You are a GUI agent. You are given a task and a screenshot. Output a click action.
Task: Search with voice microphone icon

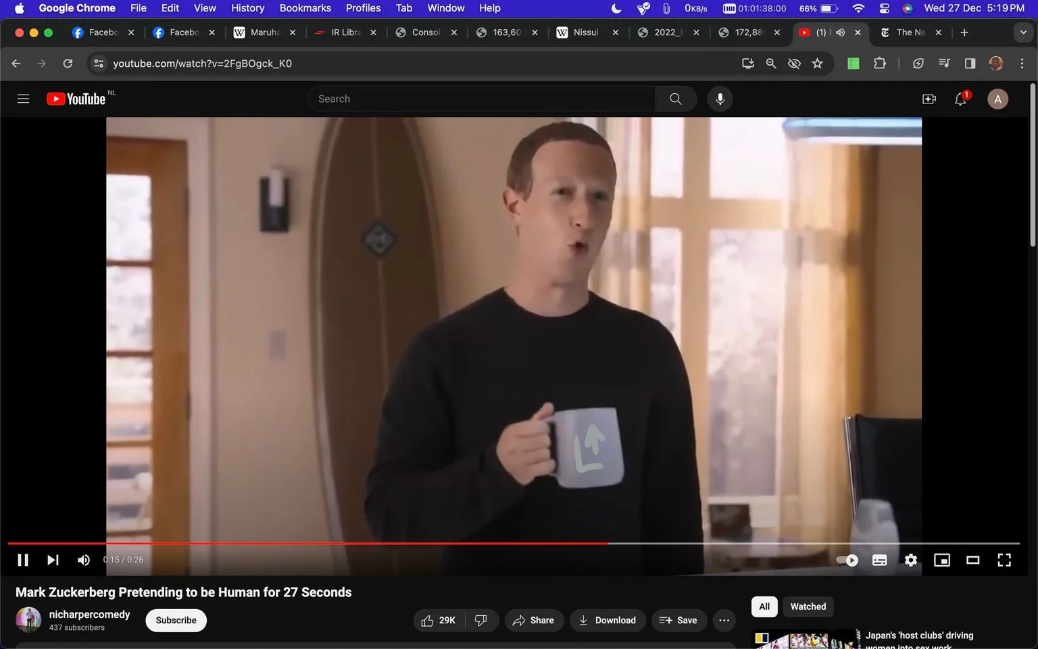(720, 99)
